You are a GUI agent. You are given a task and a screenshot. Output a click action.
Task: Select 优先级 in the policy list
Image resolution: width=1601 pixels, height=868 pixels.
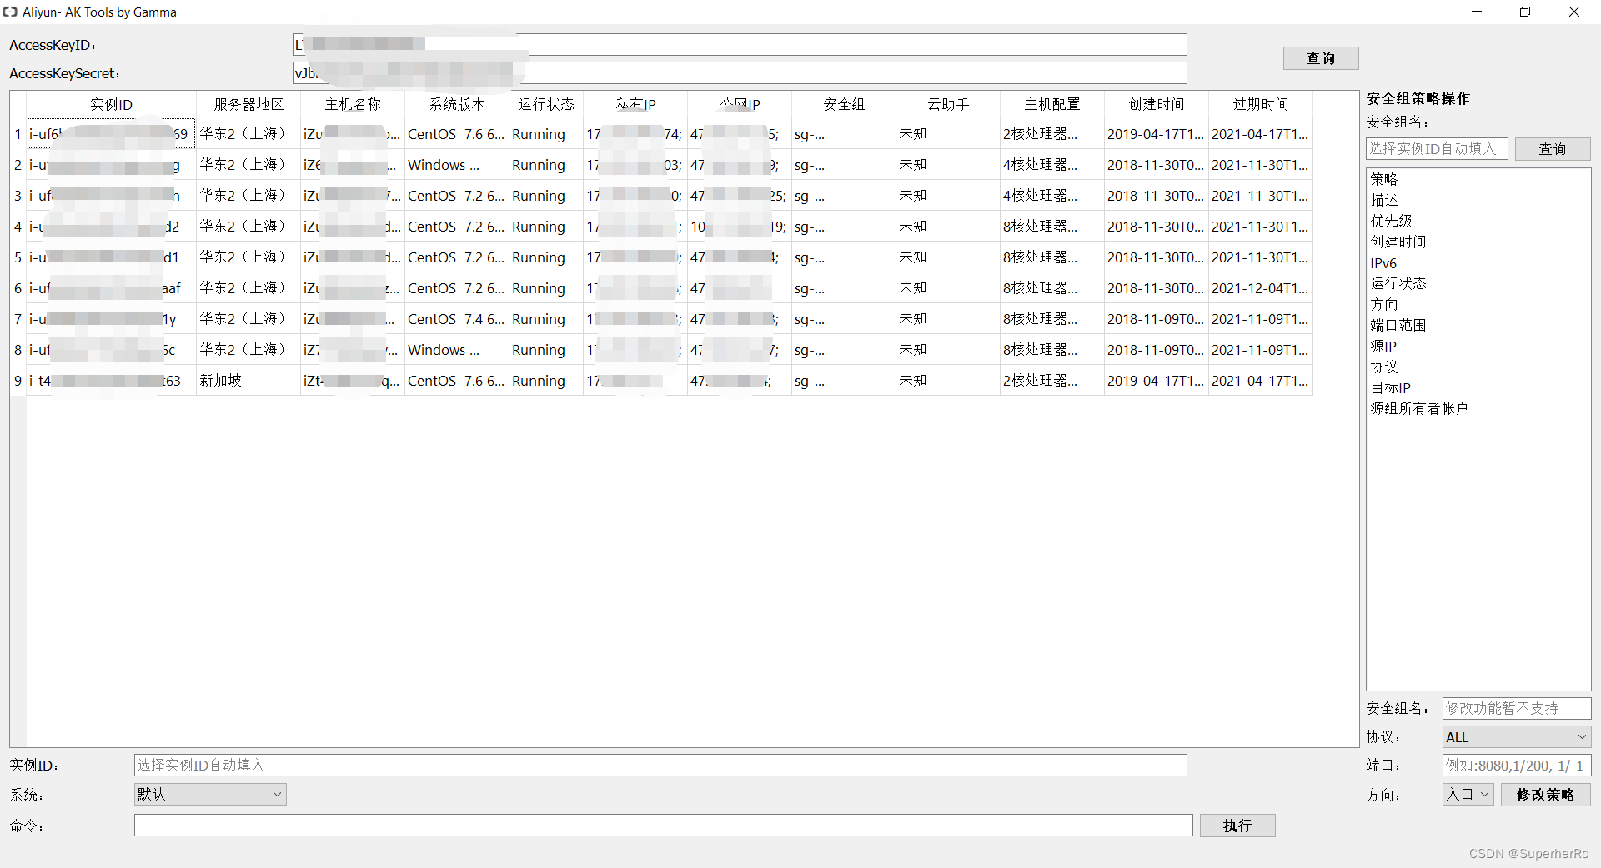1389,221
